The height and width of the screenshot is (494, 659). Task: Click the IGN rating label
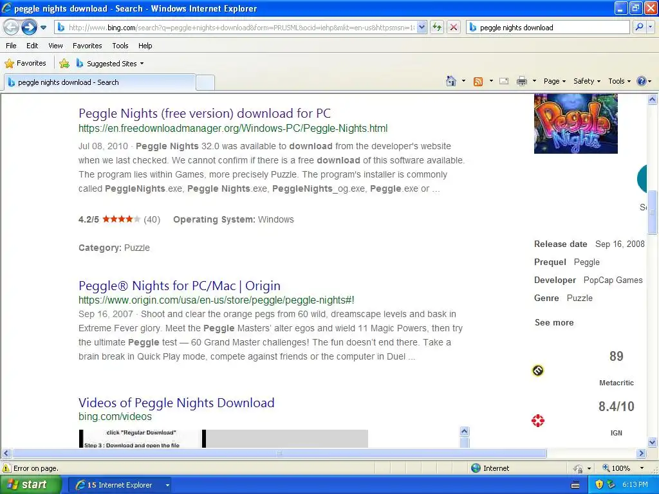pos(616,433)
